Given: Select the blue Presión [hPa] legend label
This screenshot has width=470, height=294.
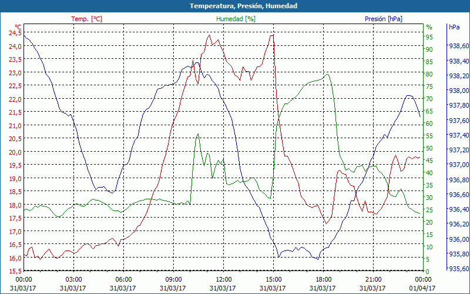Looking at the screenshot, I should pyautogui.click(x=384, y=19).
